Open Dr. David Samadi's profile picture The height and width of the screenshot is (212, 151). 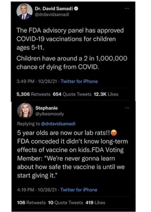[x=24, y=11]
